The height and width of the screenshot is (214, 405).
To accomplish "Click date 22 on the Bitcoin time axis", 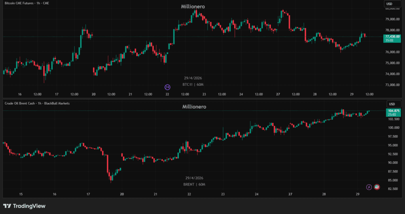I will pyautogui.click(x=167, y=94).
